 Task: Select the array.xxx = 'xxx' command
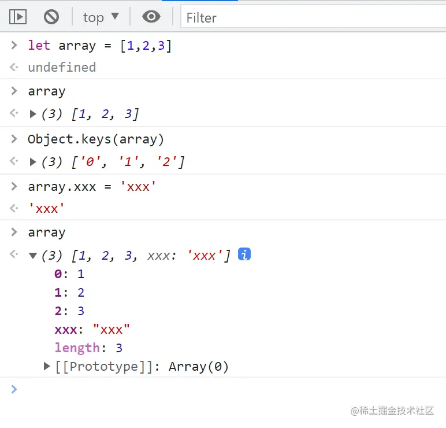tap(92, 187)
